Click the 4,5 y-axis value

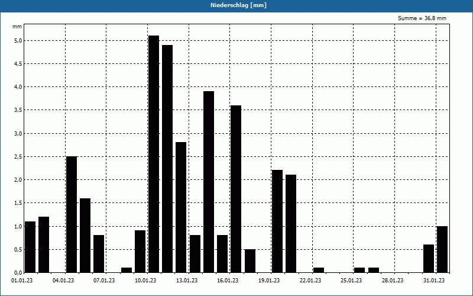pos(18,64)
